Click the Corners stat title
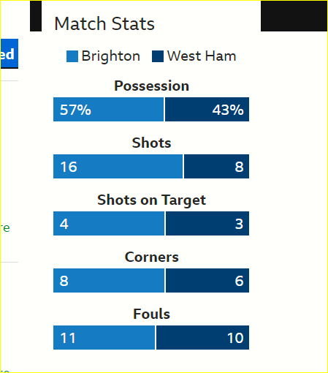This screenshot has height=373, width=328. coord(151,257)
